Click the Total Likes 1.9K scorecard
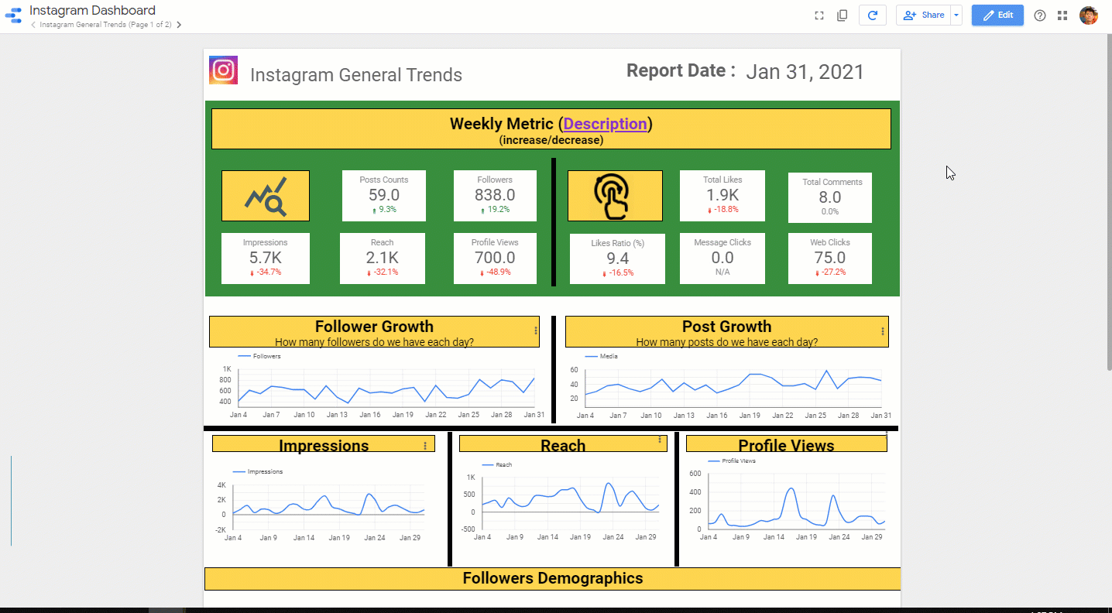 point(722,195)
